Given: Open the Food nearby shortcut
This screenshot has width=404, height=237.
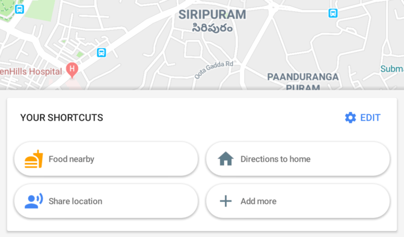Looking at the screenshot, I should 72,159.
